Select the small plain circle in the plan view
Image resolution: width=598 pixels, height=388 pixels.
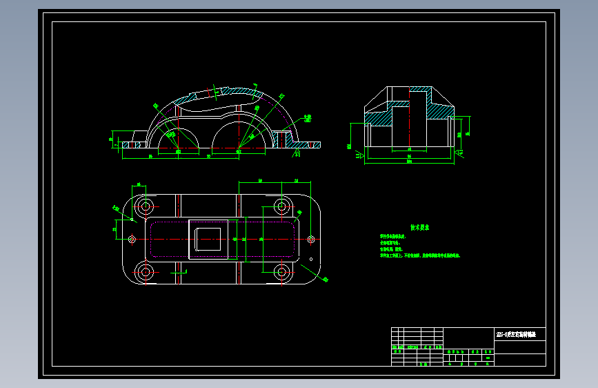point(311,260)
